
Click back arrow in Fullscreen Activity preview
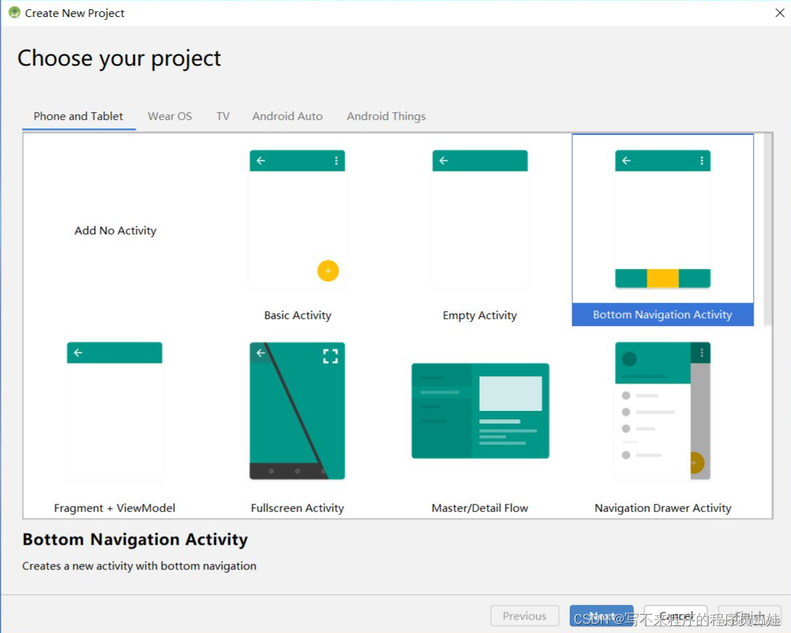click(261, 353)
